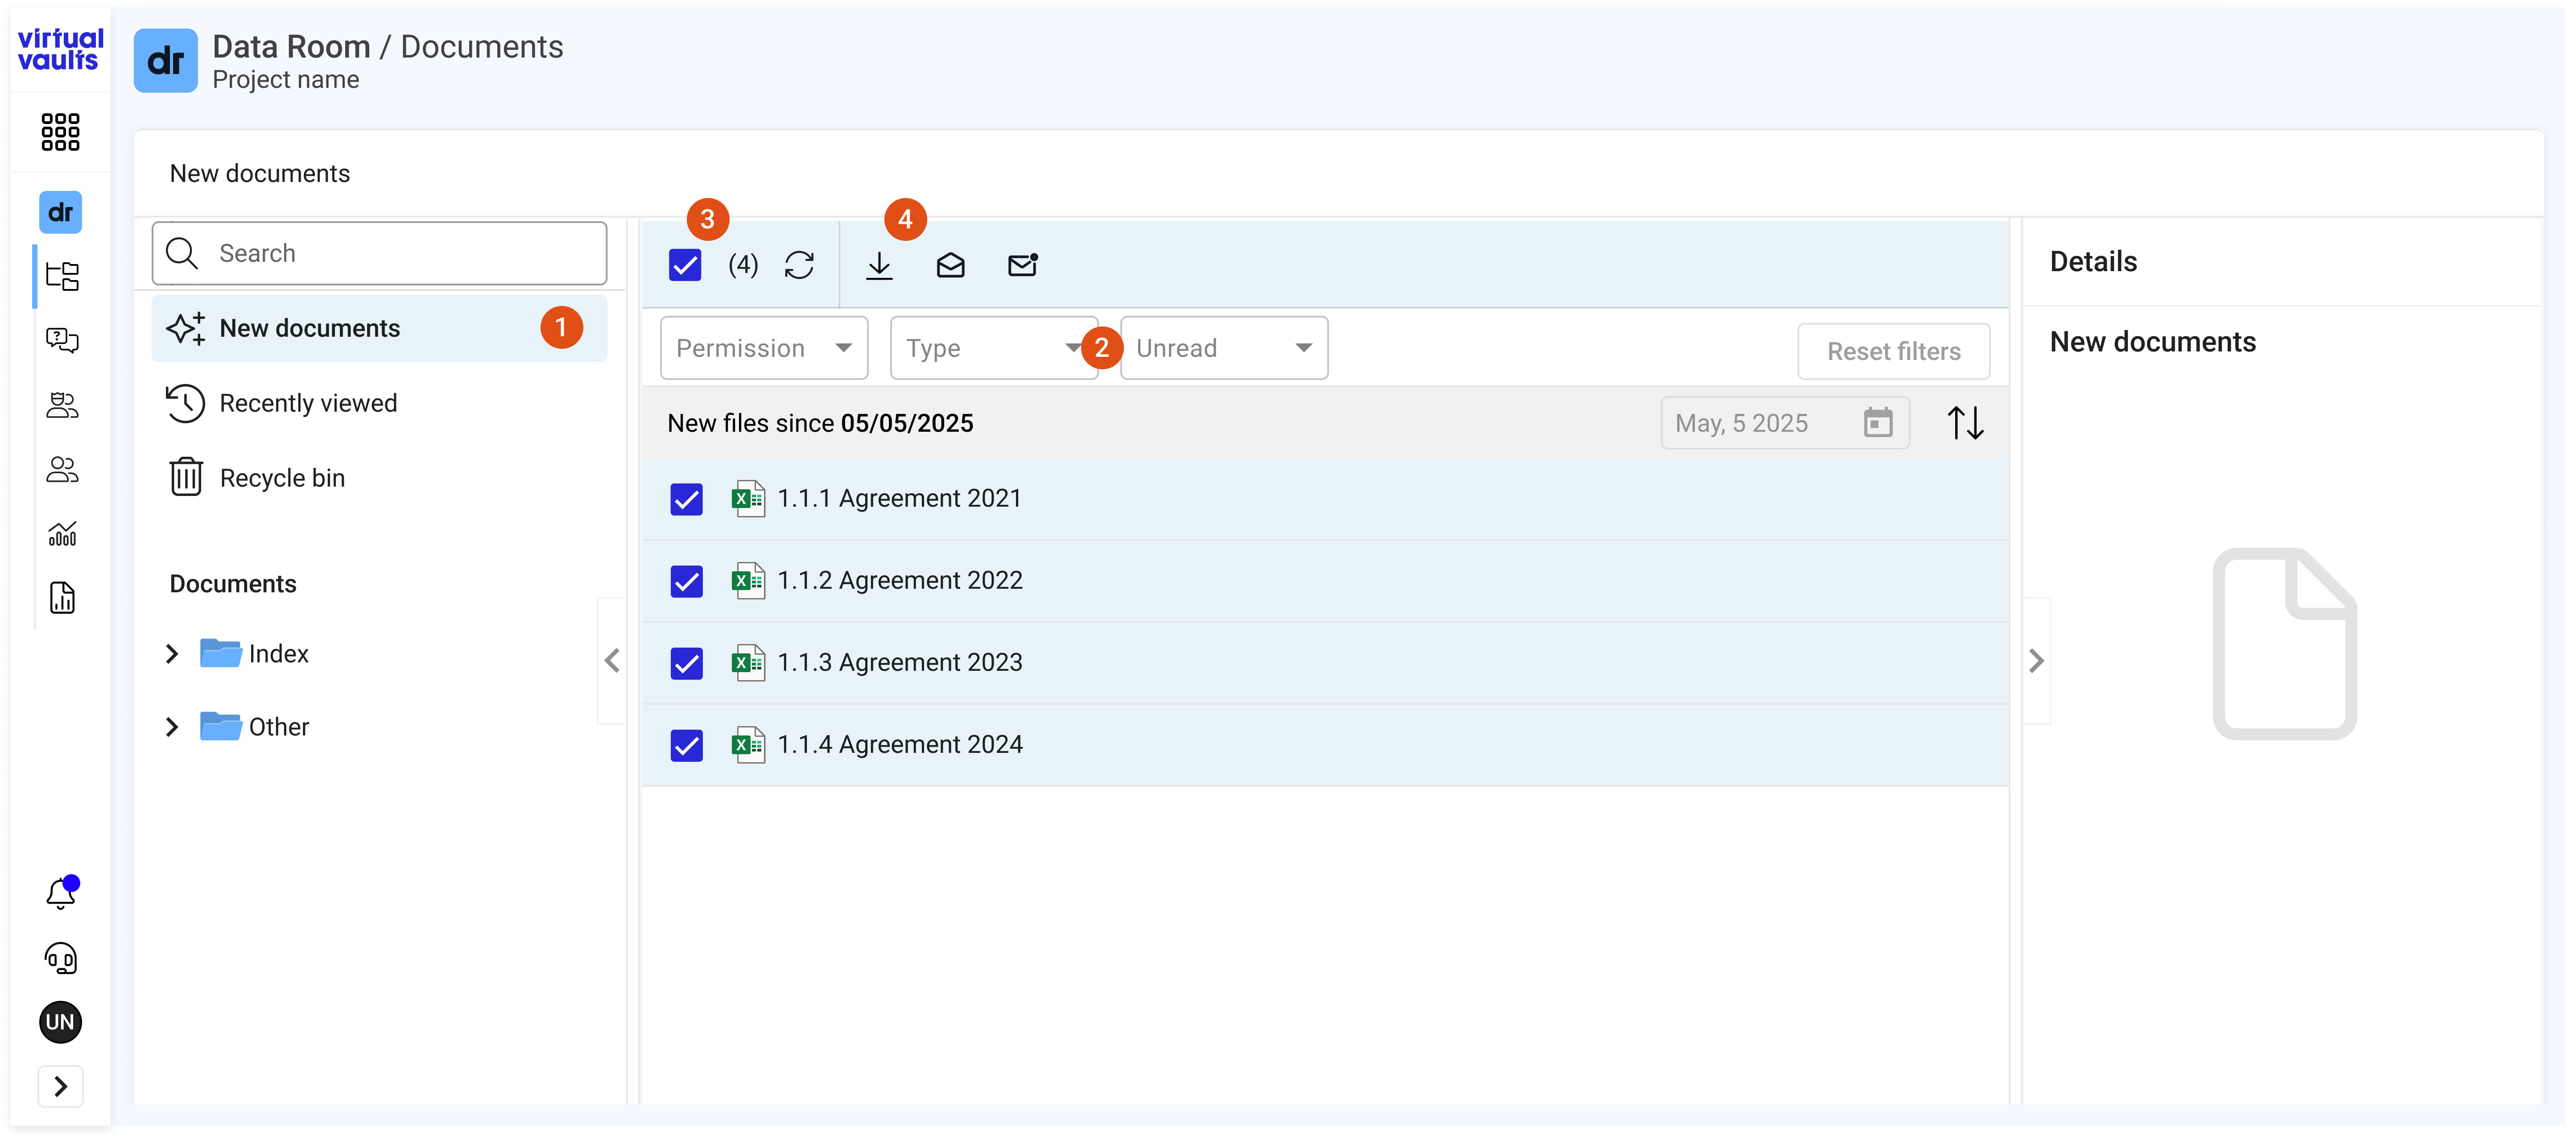Click the (4) selected count
Screen dimensions: 2576x1140
pos(743,265)
